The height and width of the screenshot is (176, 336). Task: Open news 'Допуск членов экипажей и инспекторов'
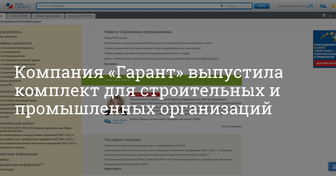[x=161, y=59]
